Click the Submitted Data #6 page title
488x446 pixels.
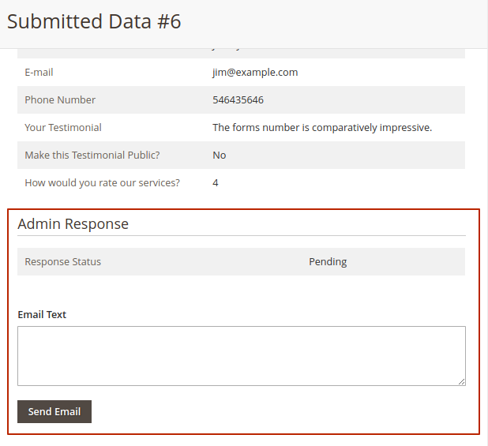coord(94,21)
